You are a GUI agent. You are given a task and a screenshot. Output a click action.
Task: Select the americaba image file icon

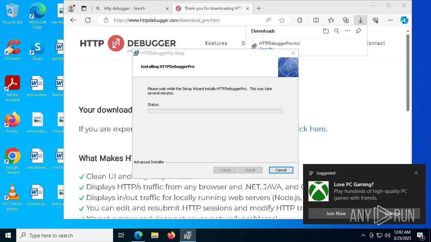click(x=37, y=123)
